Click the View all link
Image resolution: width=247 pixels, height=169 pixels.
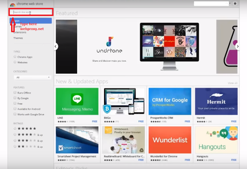point(233,83)
